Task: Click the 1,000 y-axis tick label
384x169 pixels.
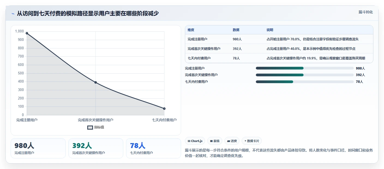Action: (x=19, y=31)
